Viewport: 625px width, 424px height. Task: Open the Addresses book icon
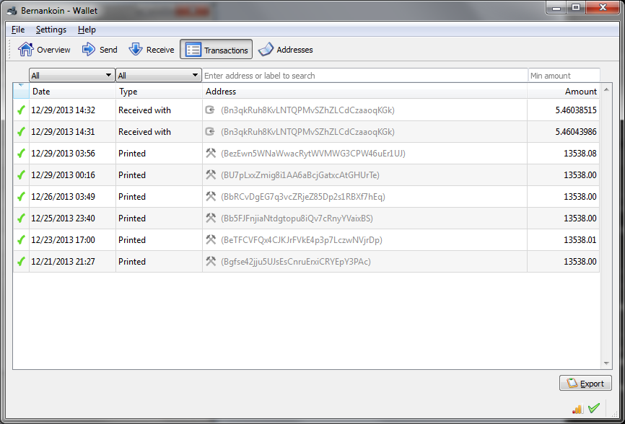coord(266,49)
